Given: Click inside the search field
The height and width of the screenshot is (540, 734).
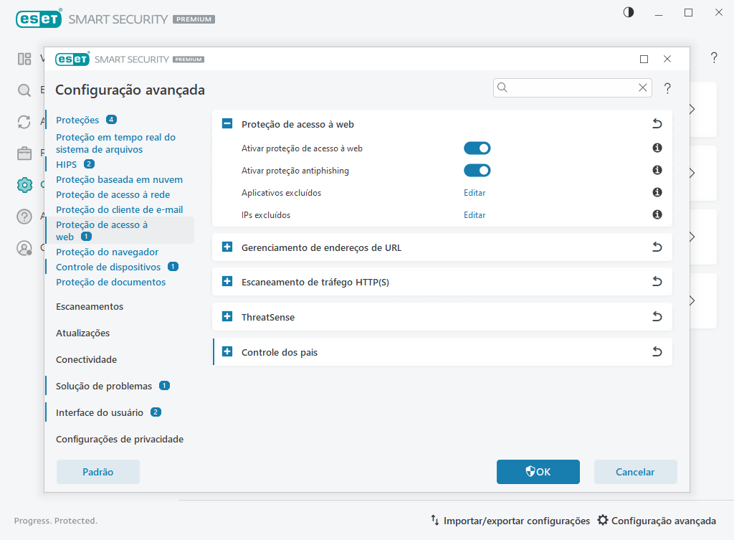Looking at the screenshot, I should click(566, 87).
